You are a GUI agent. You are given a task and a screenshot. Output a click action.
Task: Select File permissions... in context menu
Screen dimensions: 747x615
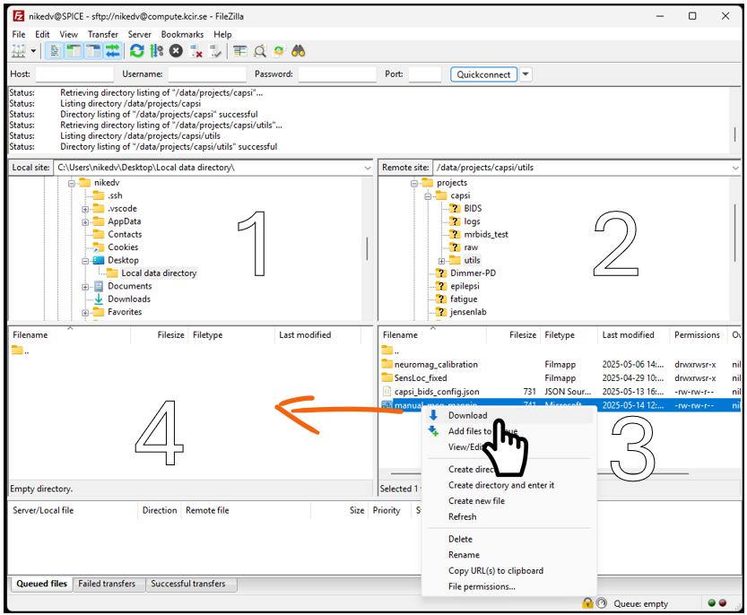point(482,586)
